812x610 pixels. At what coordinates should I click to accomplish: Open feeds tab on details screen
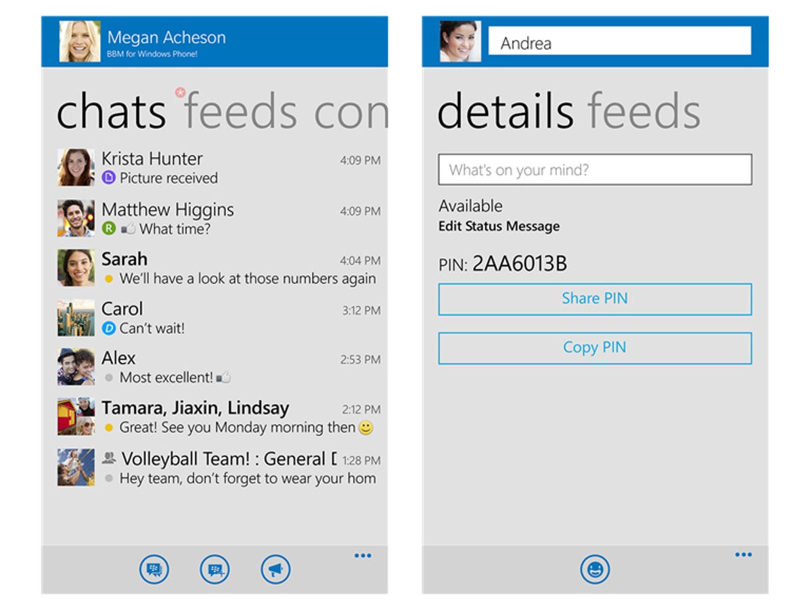(x=643, y=112)
